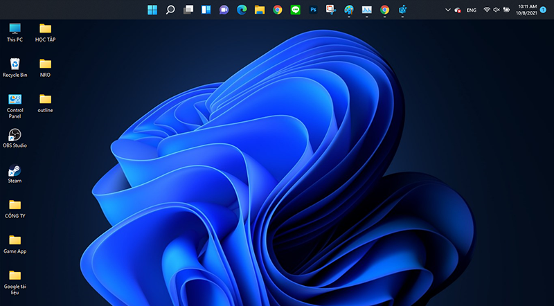Open Task View from taskbar
Viewport: 554px width, 306px height.
click(188, 10)
